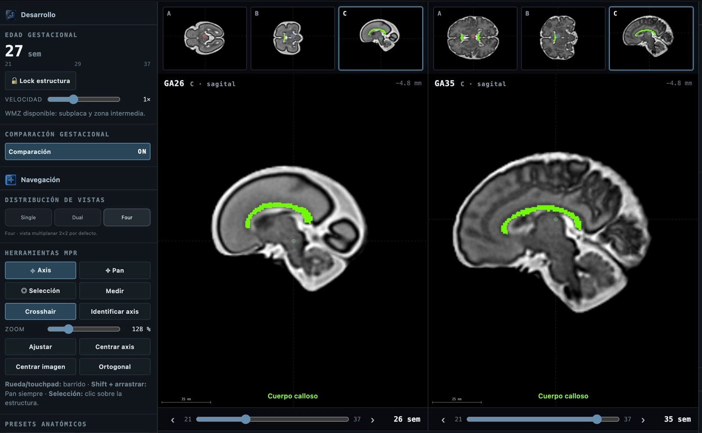Click Centrar imagen button

pos(40,367)
